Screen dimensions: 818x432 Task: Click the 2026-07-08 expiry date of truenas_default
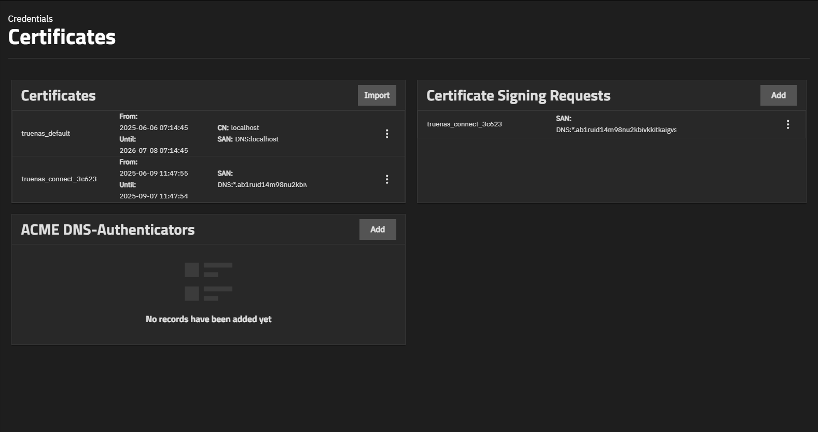point(154,151)
